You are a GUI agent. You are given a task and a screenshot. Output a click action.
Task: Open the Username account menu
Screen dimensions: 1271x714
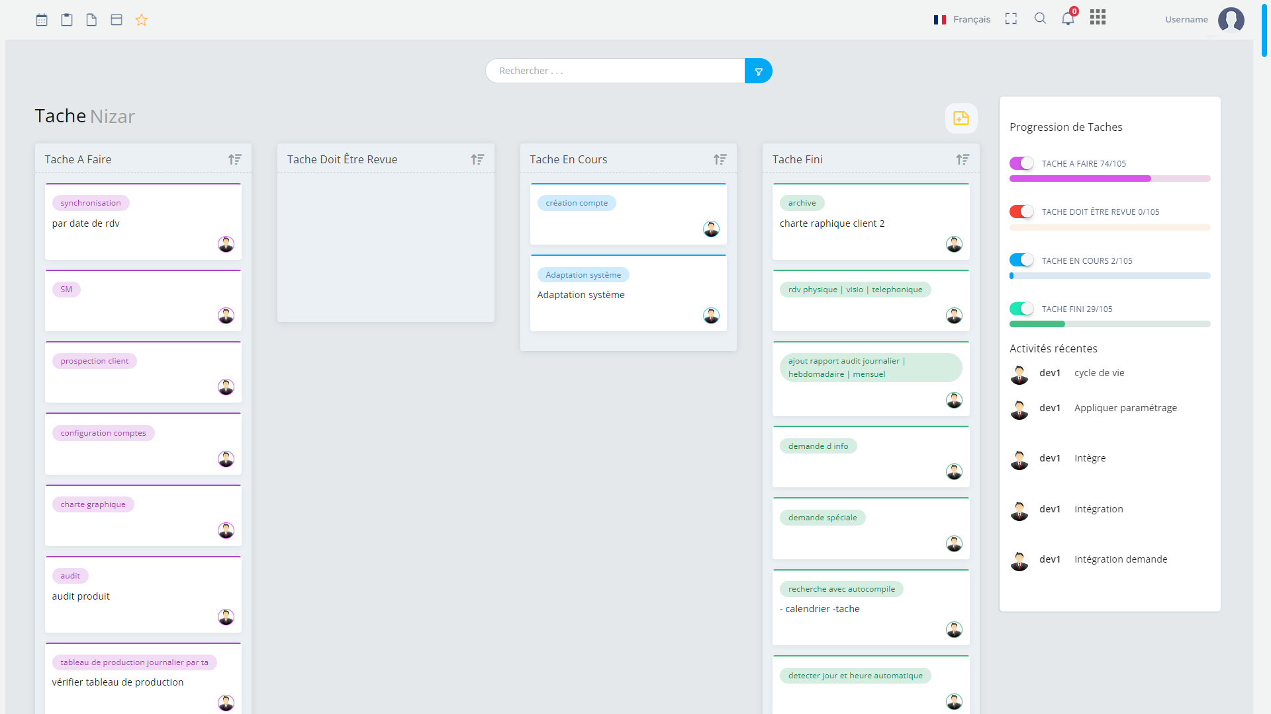tap(1186, 19)
